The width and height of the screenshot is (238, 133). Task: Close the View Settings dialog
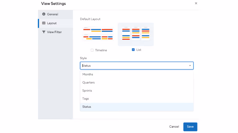coord(196,3)
